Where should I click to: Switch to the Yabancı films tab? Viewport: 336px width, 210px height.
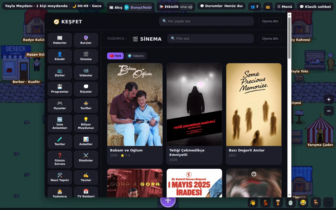(136, 56)
